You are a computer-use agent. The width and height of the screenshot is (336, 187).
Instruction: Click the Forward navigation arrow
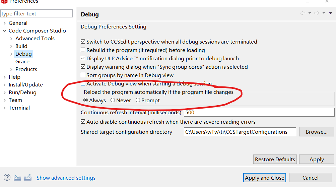click(317, 13)
